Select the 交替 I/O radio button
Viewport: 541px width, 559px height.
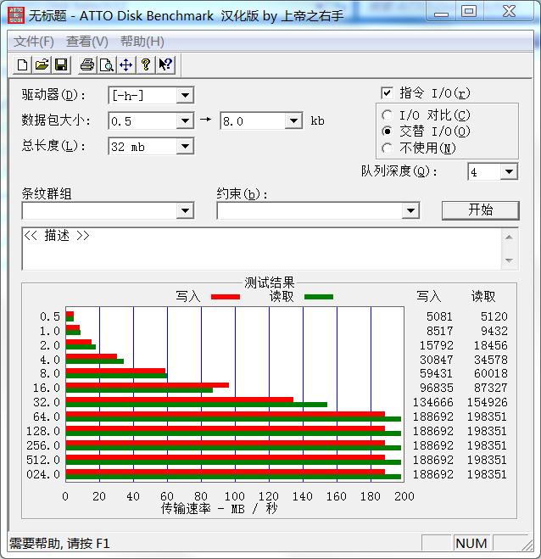pyautogui.click(x=387, y=131)
